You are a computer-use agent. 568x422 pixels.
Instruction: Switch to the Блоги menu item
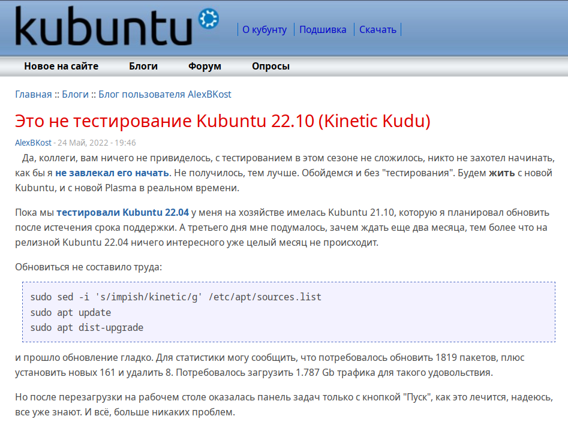pos(143,67)
